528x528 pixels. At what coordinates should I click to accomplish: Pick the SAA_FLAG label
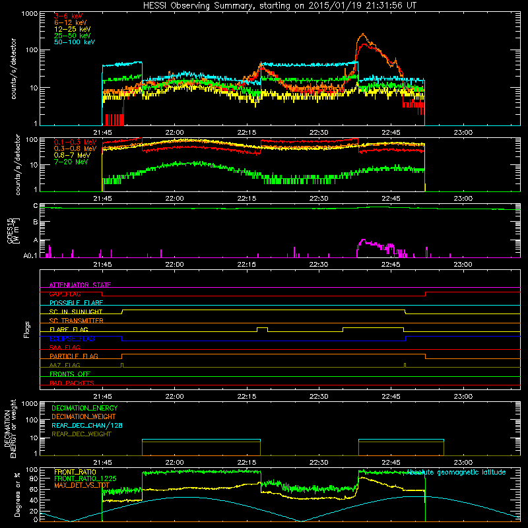[65, 347]
